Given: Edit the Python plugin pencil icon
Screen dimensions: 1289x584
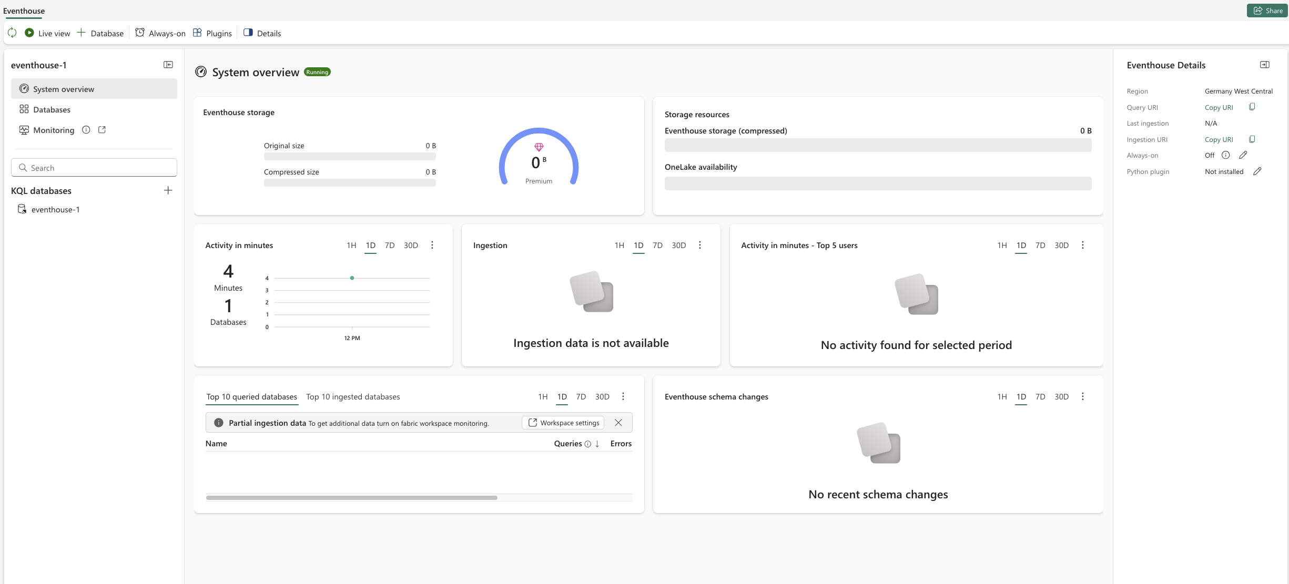Looking at the screenshot, I should click(1257, 171).
